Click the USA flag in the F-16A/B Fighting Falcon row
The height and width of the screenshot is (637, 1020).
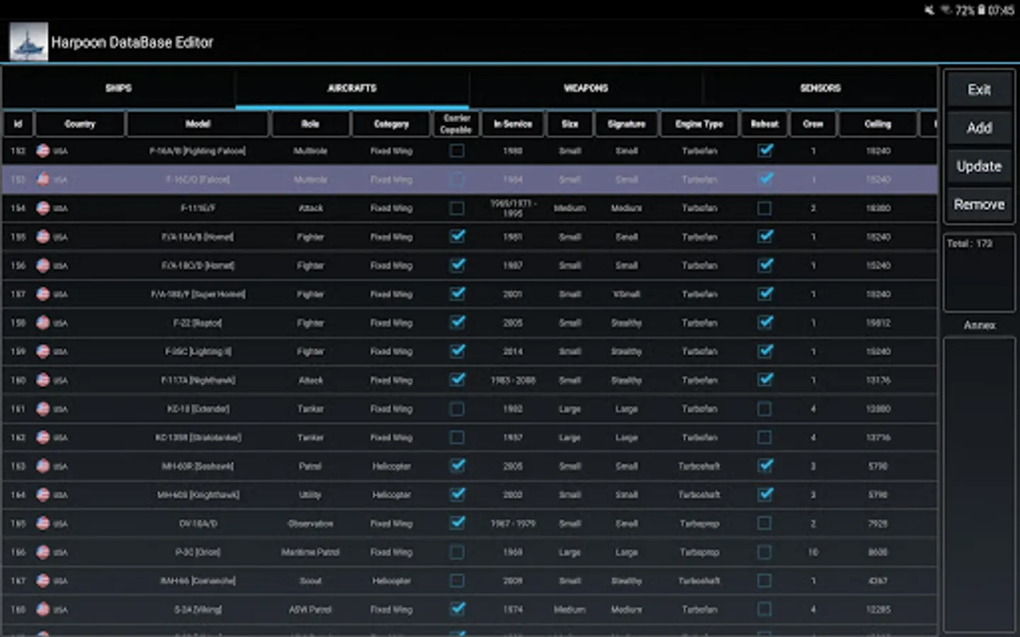43,151
